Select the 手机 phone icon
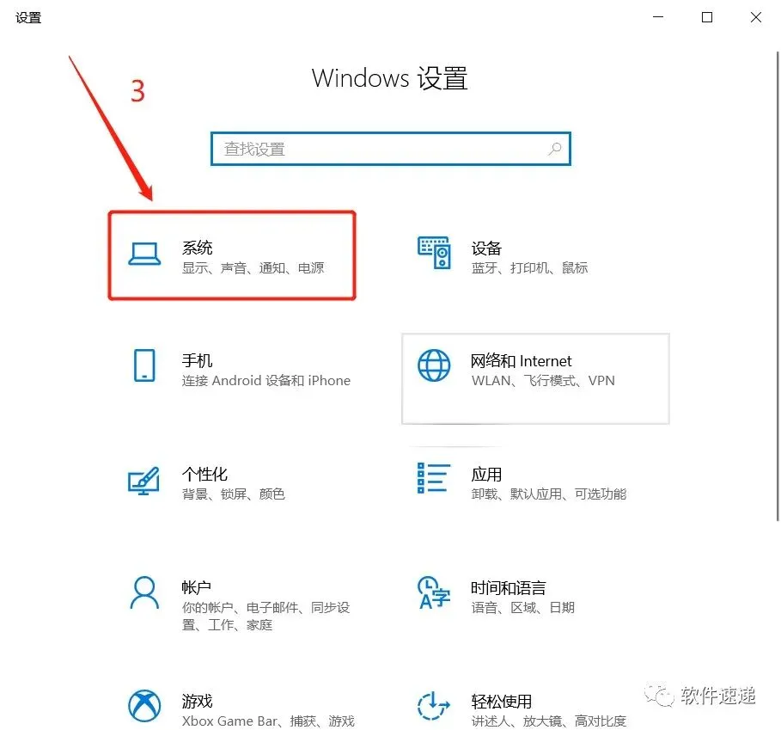This screenshot has height=730, width=781. coord(144,369)
